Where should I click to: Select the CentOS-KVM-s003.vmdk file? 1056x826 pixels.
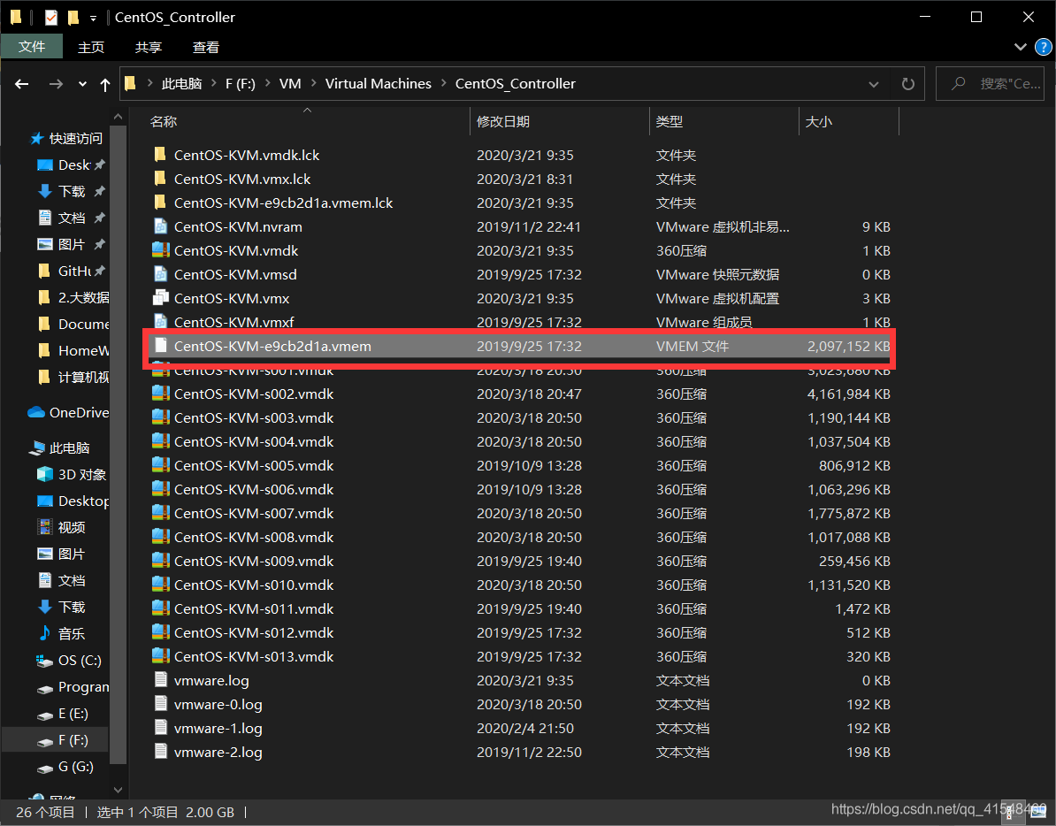[x=254, y=417]
